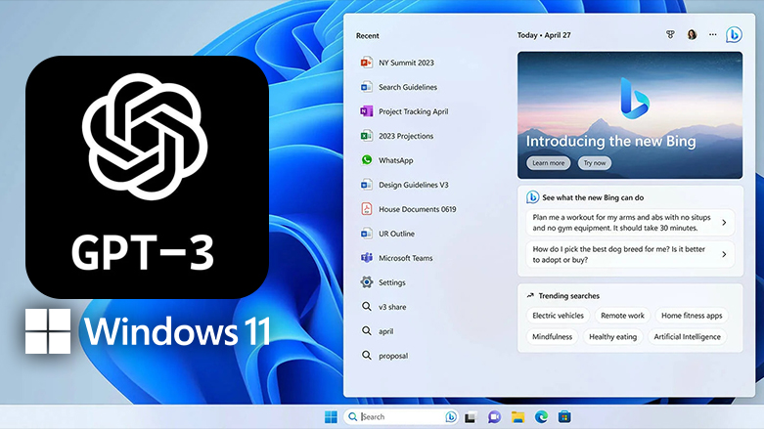Click the Trending searches heading
This screenshot has width=764, height=429.
click(568, 296)
